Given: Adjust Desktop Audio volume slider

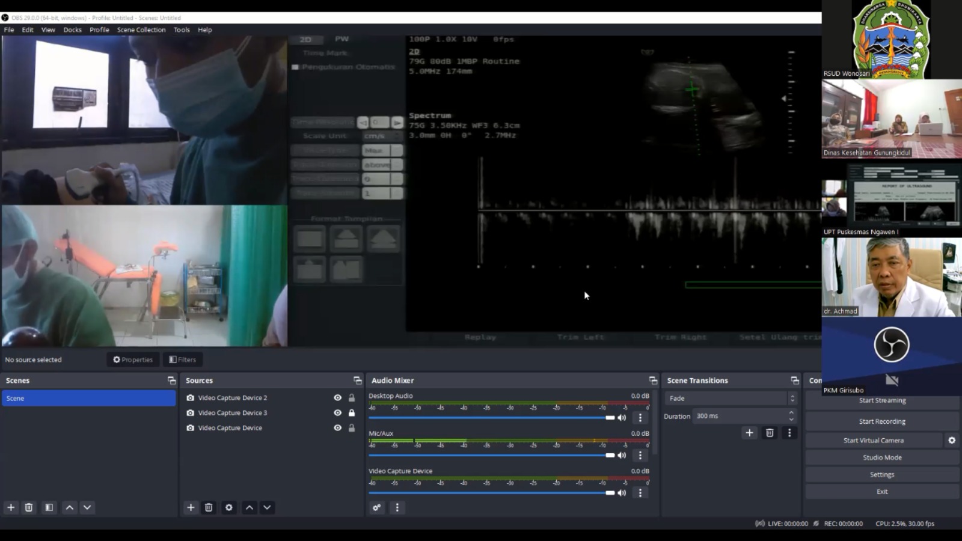Looking at the screenshot, I should [492, 418].
